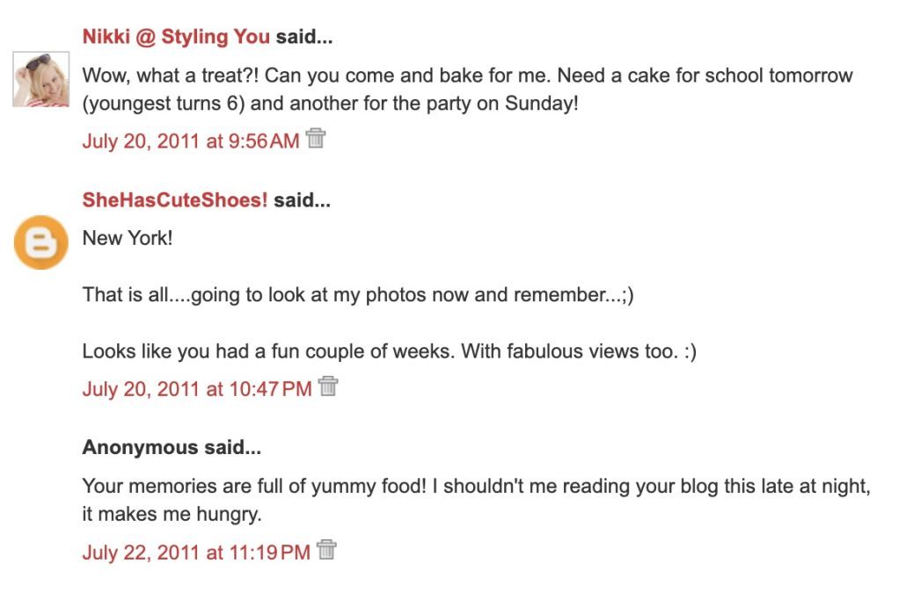
Task: Follow the July 20, 2011 10:47 PM timestamp
Action: pyautogui.click(x=197, y=388)
